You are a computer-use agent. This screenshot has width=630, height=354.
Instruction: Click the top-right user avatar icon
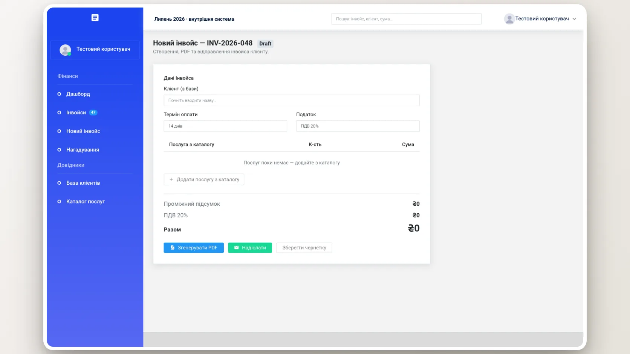click(x=509, y=19)
